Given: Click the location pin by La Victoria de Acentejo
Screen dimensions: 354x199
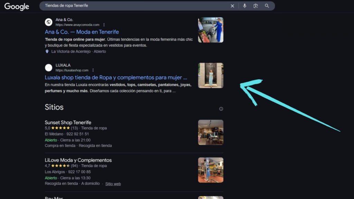Looking at the screenshot, I should pyautogui.click(x=47, y=51).
